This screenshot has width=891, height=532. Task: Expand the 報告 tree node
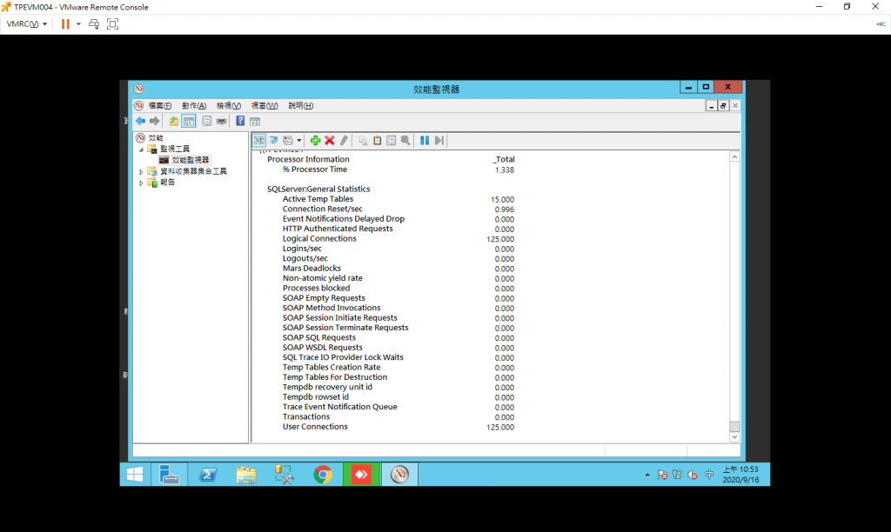pos(142,183)
